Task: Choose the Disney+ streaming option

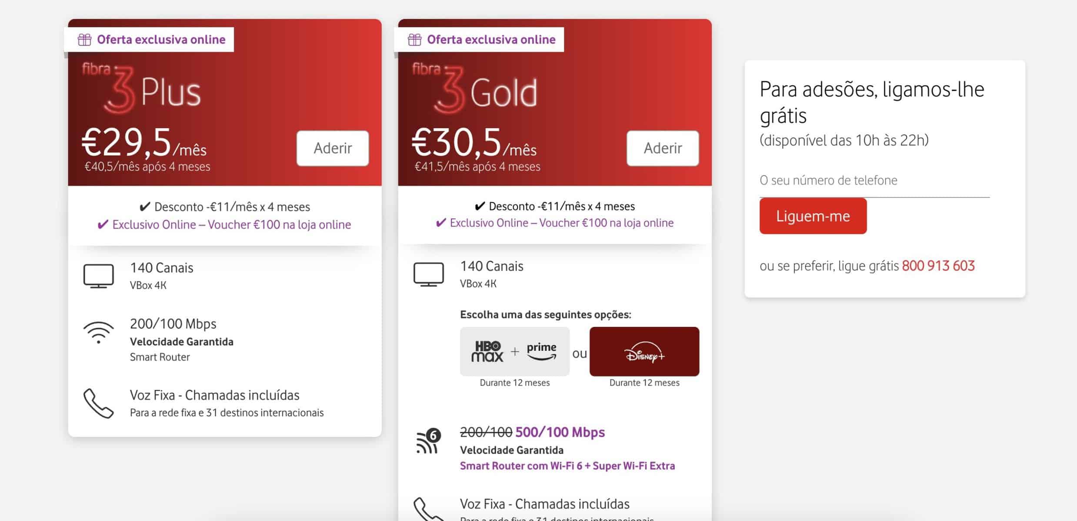Action: point(644,352)
